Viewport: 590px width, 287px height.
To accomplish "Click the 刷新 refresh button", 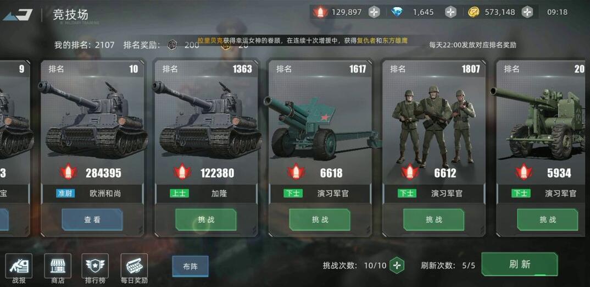I will point(520,264).
